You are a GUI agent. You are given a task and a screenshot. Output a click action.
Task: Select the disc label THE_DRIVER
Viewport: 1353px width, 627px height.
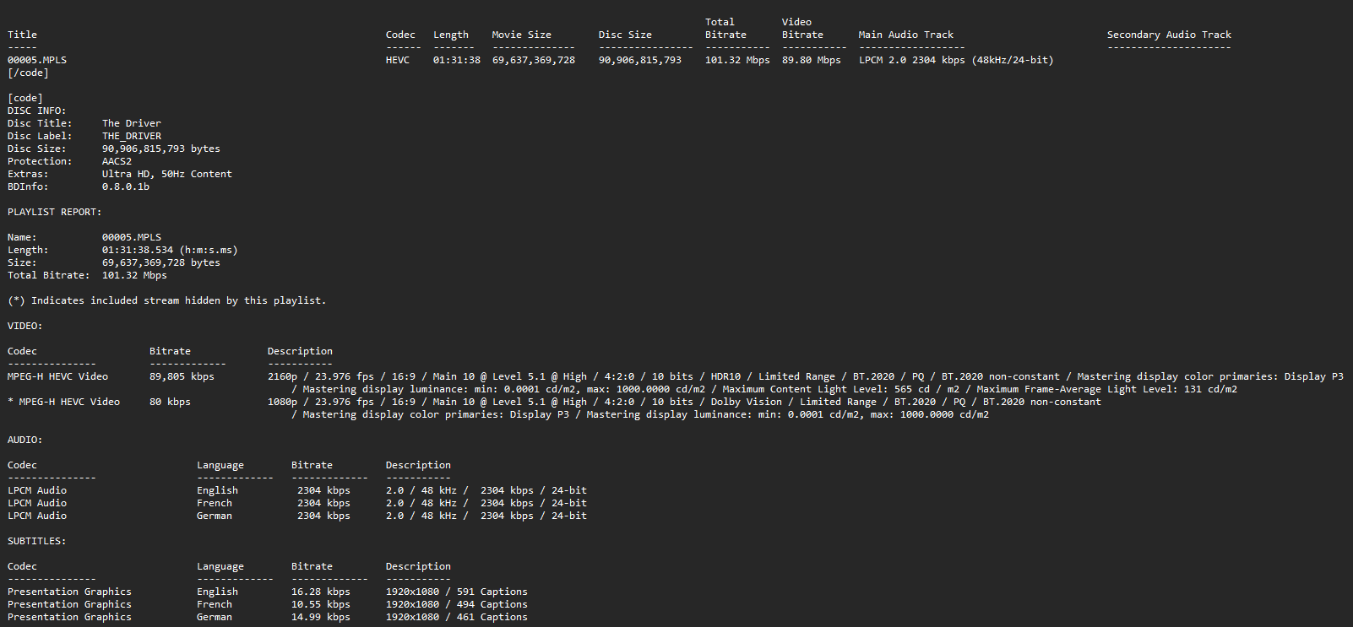click(x=131, y=136)
